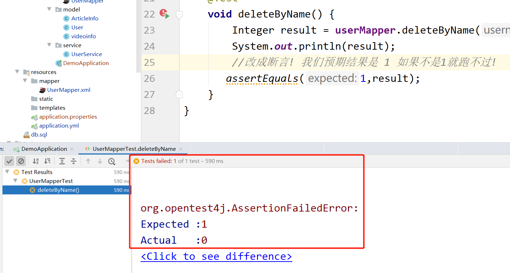510x273 pixels.
Task: Click the Tests failed status icon
Action: pos(136,161)
